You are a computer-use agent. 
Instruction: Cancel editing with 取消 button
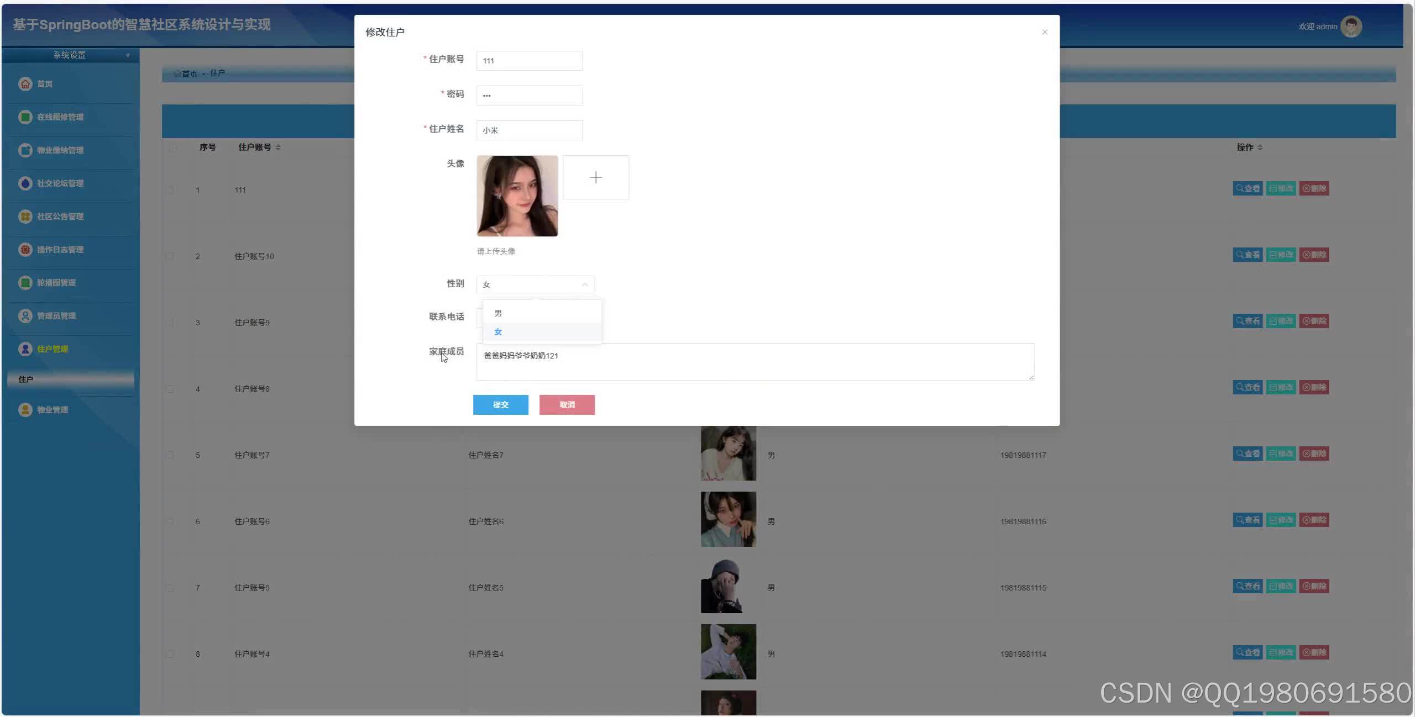(567, 405)
